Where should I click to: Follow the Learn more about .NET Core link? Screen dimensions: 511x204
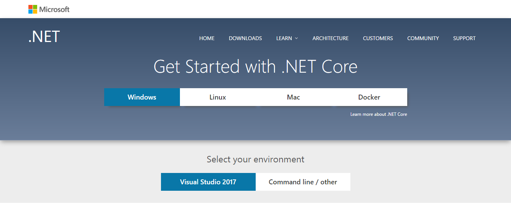pyautogui.click(x=378, y=114)
